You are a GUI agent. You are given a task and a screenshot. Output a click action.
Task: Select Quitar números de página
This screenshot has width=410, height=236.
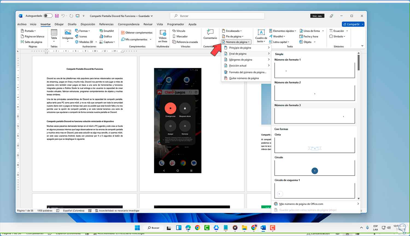click(x=247, y=78)
